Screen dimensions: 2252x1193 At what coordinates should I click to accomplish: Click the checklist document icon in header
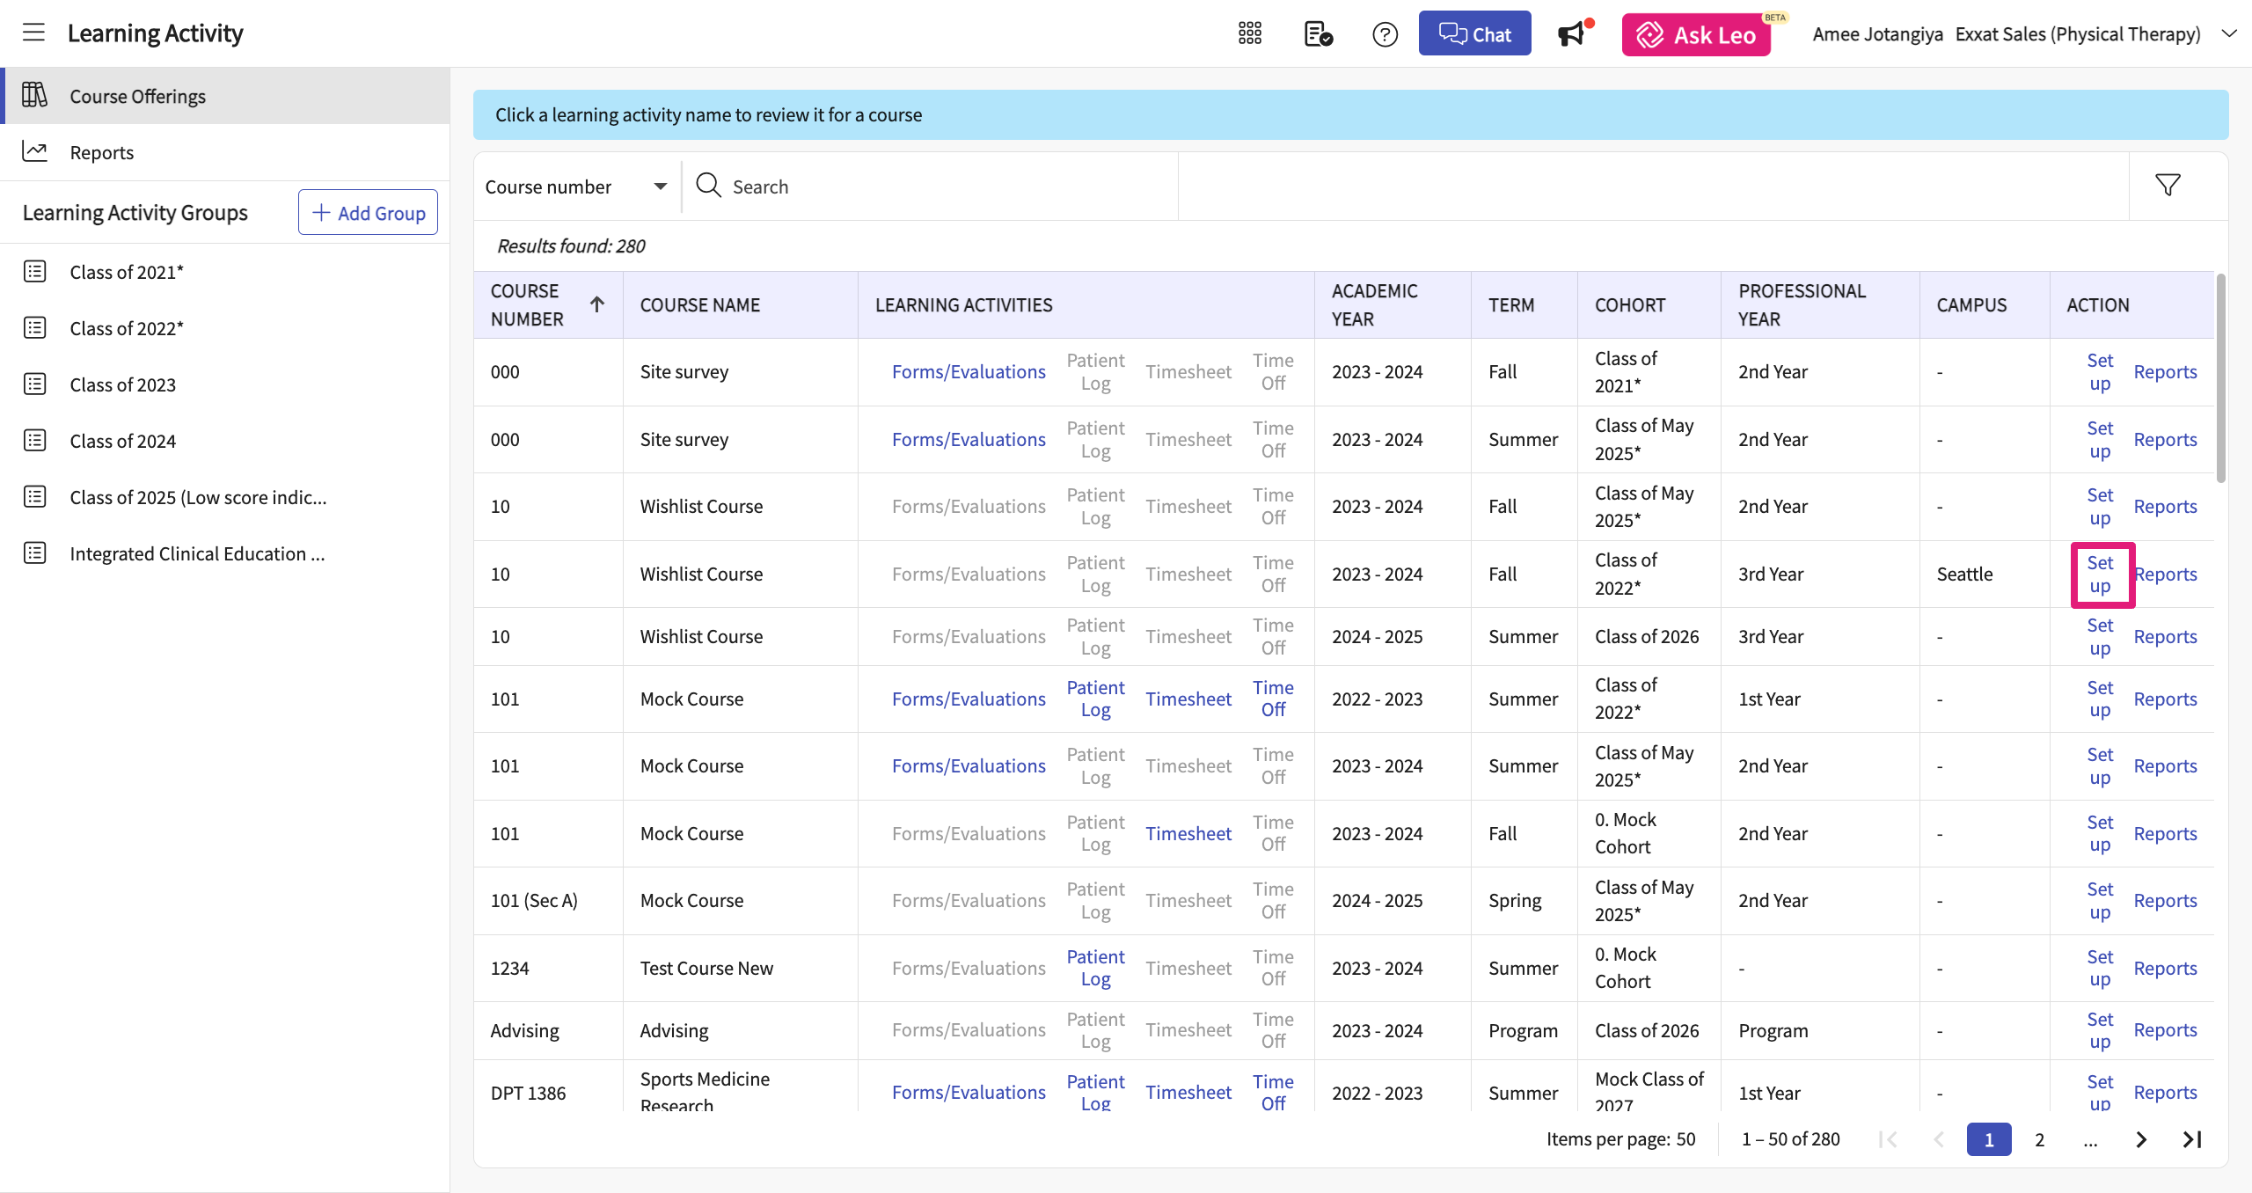(1318, 34)
